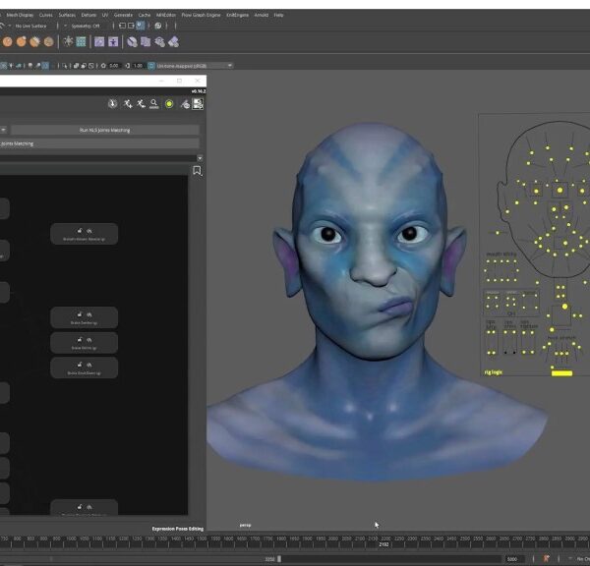This screenshot has width=590, height=566.
Task: Click the gamma value field 1.00
Action: (138, 66)
